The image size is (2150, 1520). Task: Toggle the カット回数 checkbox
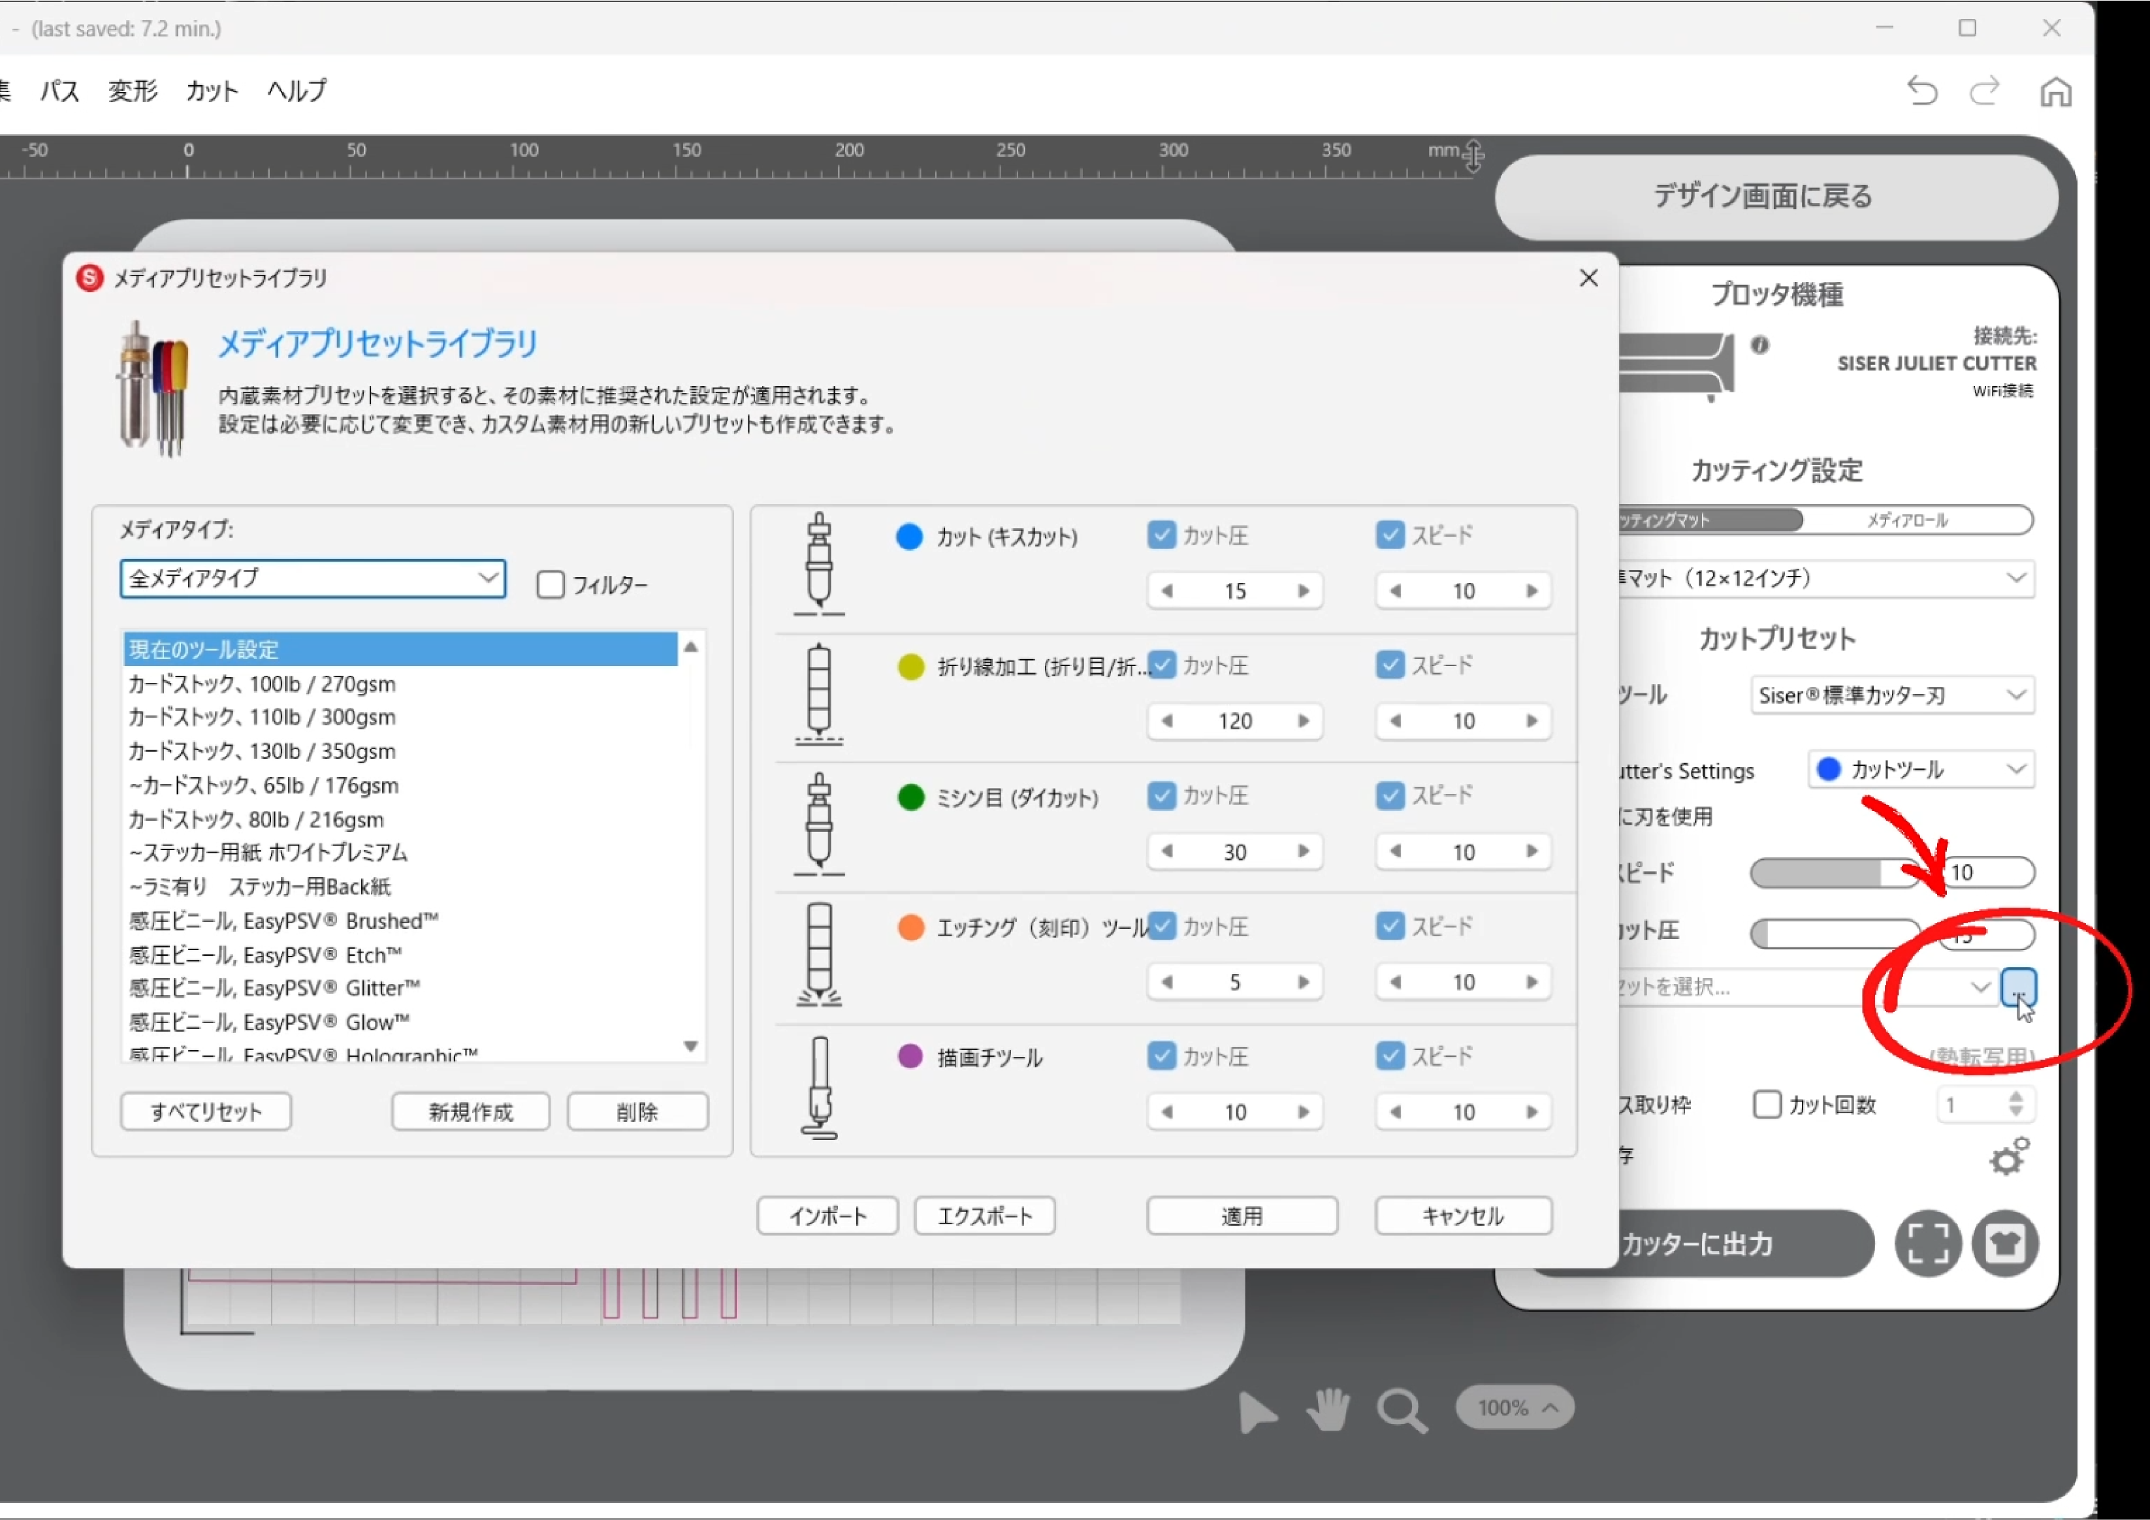coord(1766,1105)
